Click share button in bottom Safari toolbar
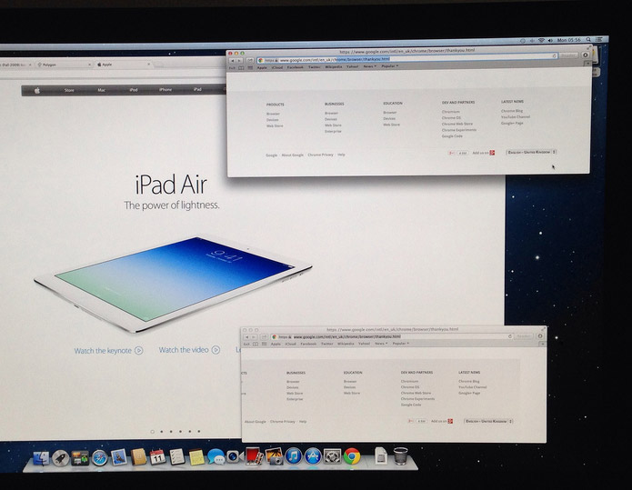 coord(264,337)
